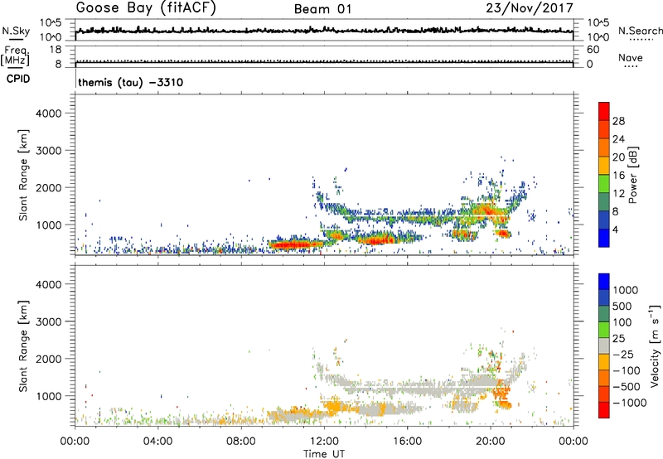Click the date '23/Nov/2017'
This screenshot has height=459, width=663.
click(530, 8)
